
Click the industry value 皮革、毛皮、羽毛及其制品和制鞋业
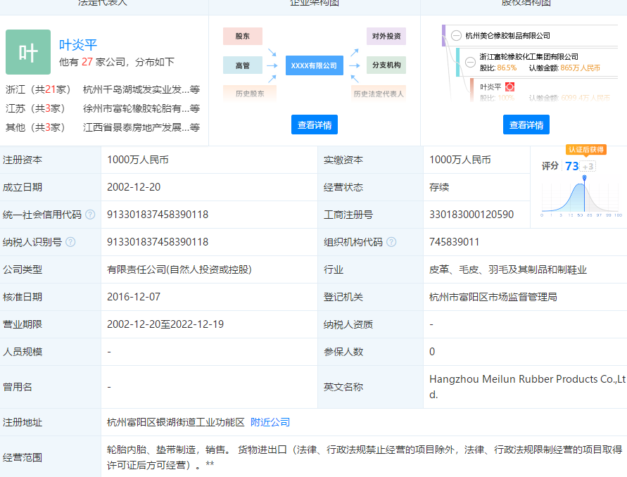coord(508,269)
